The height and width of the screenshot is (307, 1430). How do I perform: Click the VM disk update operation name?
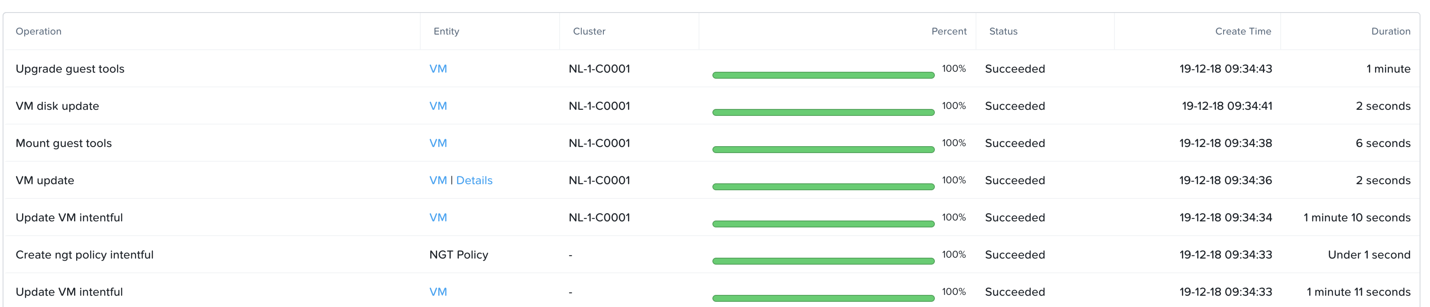click(x=57, y=106)
